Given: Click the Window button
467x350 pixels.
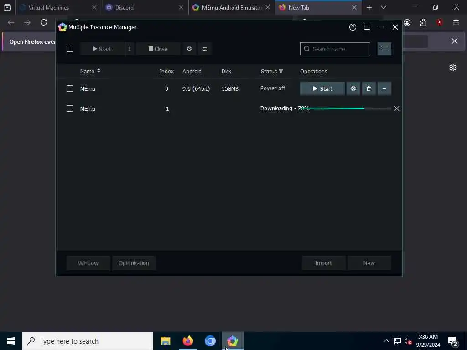Looking at the screenshot, I should point(88,263).
